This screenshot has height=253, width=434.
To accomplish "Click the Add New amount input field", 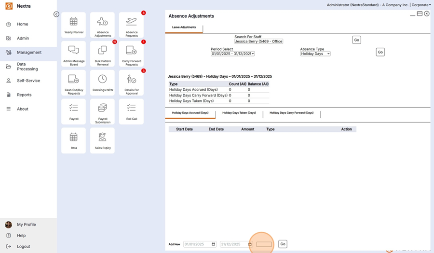I will click(x=264, y=244).
